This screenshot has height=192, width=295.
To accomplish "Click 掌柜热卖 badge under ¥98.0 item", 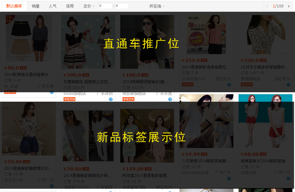I will pyautogui.click(x=10, y=92).
